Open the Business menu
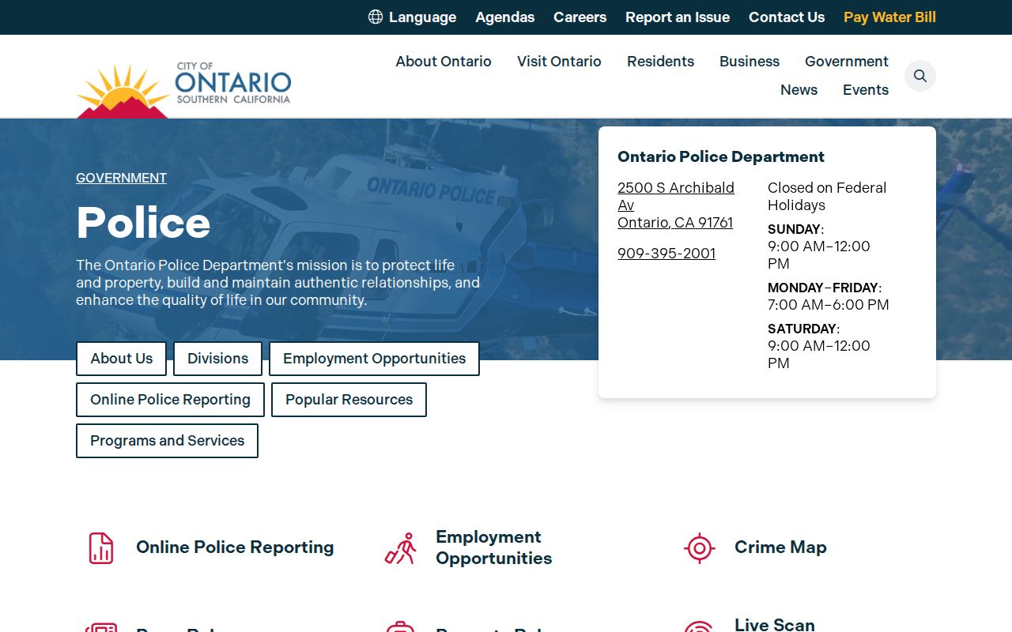 point(750,62)
